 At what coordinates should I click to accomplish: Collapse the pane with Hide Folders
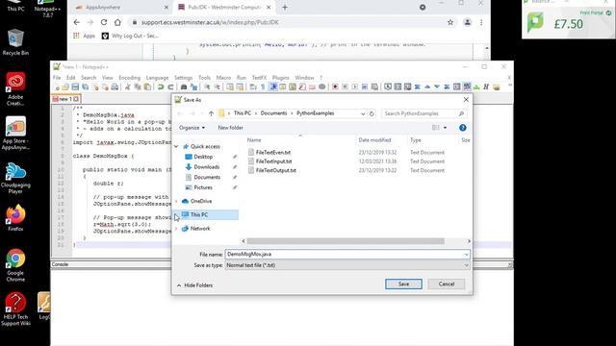pyautogui.click(x=194, y=285)
